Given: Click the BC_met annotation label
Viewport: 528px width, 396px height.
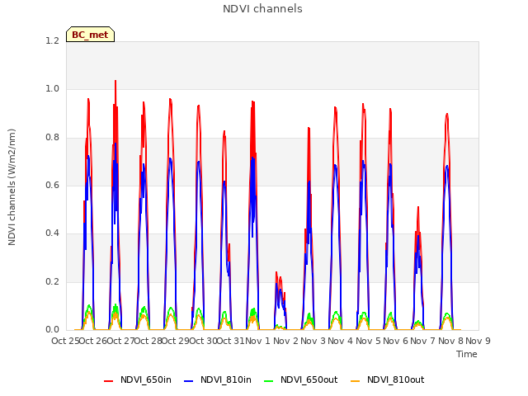Looking at the screenshot, I should (90, 35).
